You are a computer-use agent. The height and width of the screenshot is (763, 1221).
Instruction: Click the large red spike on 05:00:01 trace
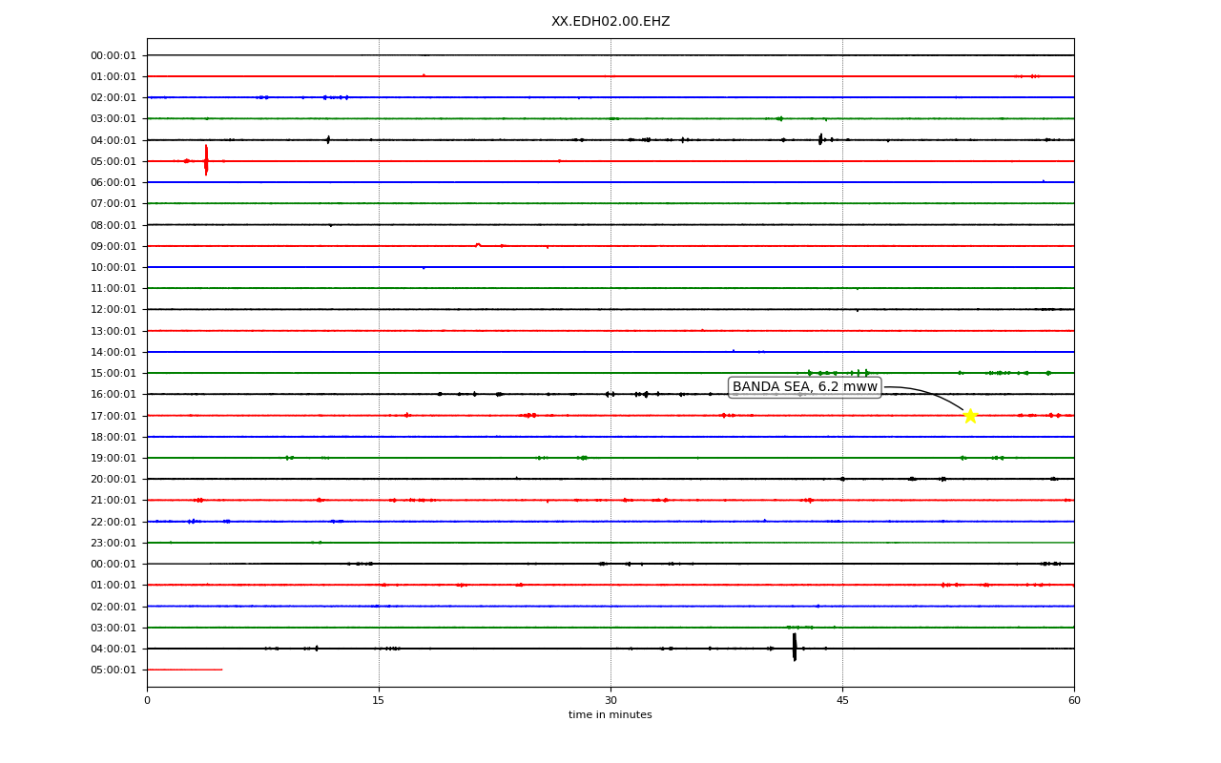(206, 160)
